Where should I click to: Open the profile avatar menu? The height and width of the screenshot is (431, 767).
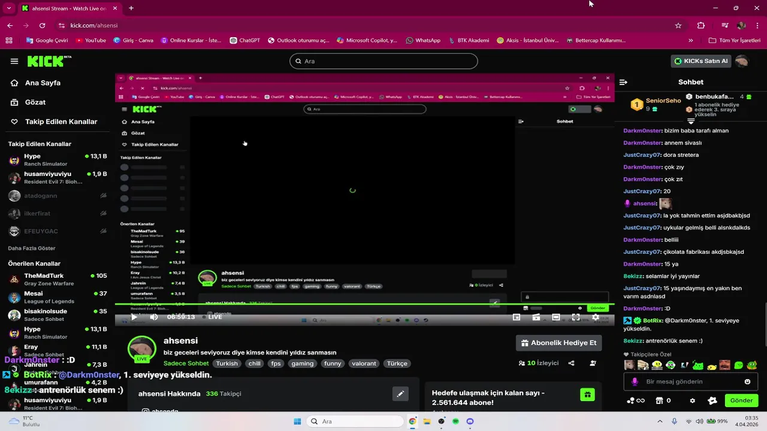pos(742,61)
